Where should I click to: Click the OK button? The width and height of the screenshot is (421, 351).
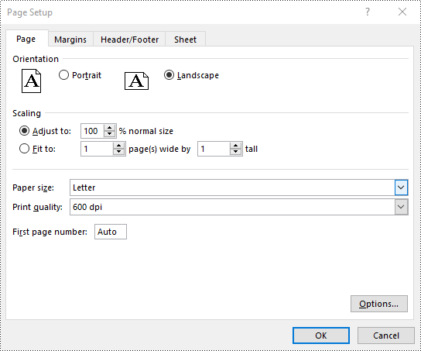321,336
